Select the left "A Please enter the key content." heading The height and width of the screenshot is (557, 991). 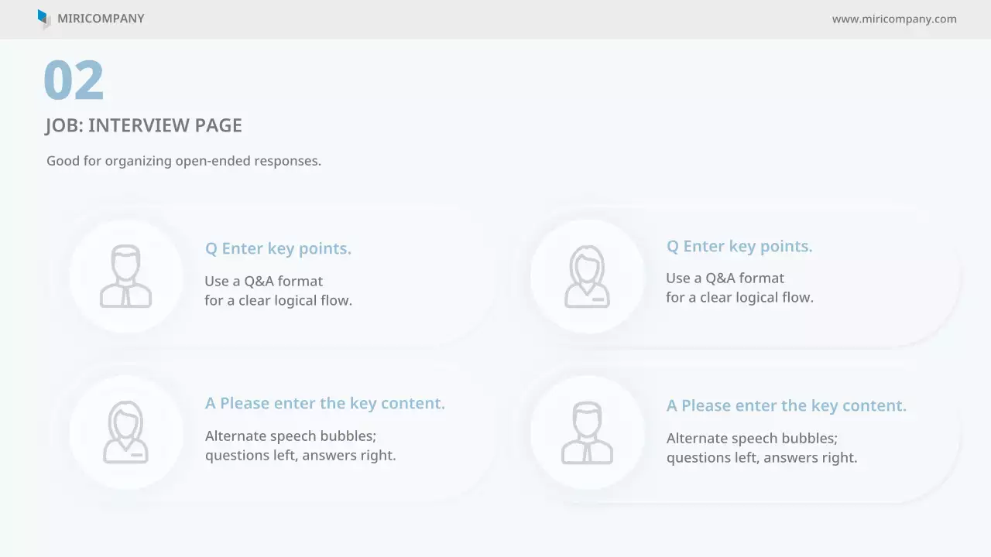[325, 403]
